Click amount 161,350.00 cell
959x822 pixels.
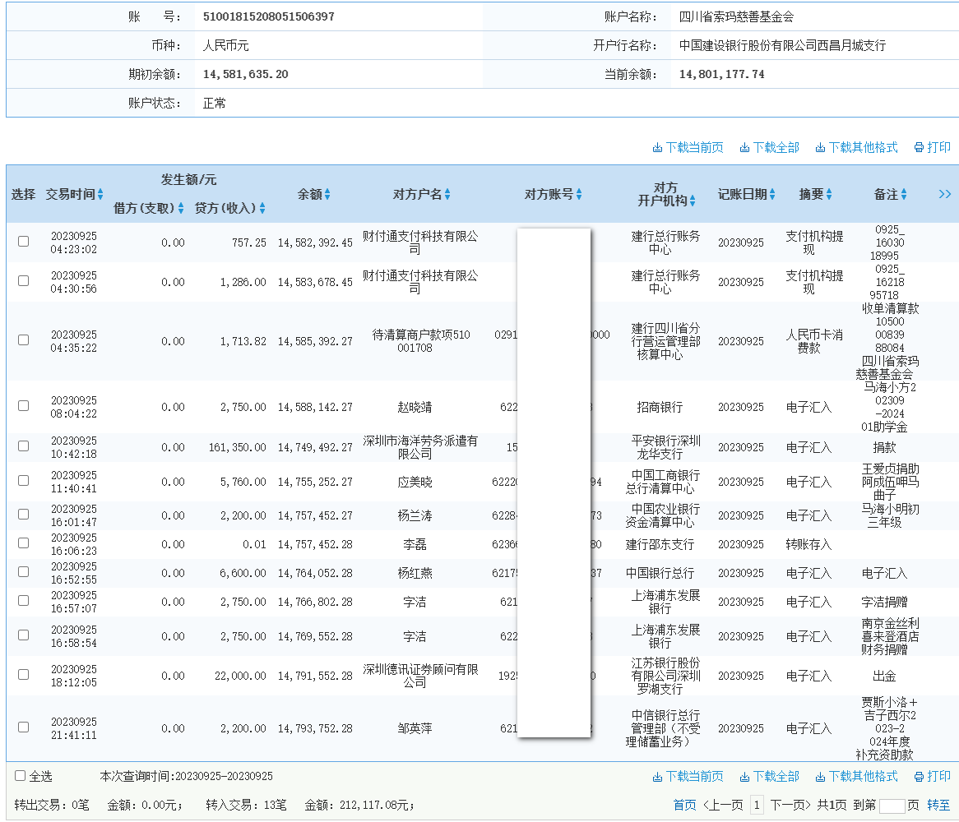pos(238,447)
